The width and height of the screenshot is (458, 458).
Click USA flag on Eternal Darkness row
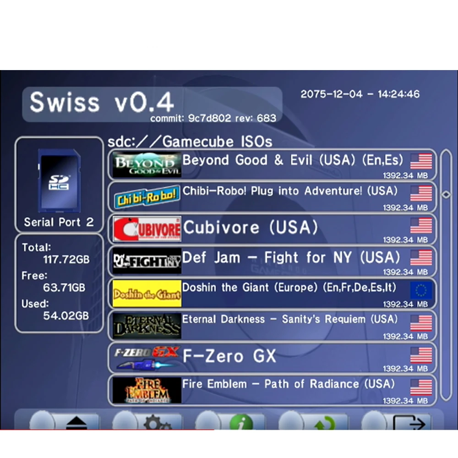pyautogui.click(x=421, y=322)
